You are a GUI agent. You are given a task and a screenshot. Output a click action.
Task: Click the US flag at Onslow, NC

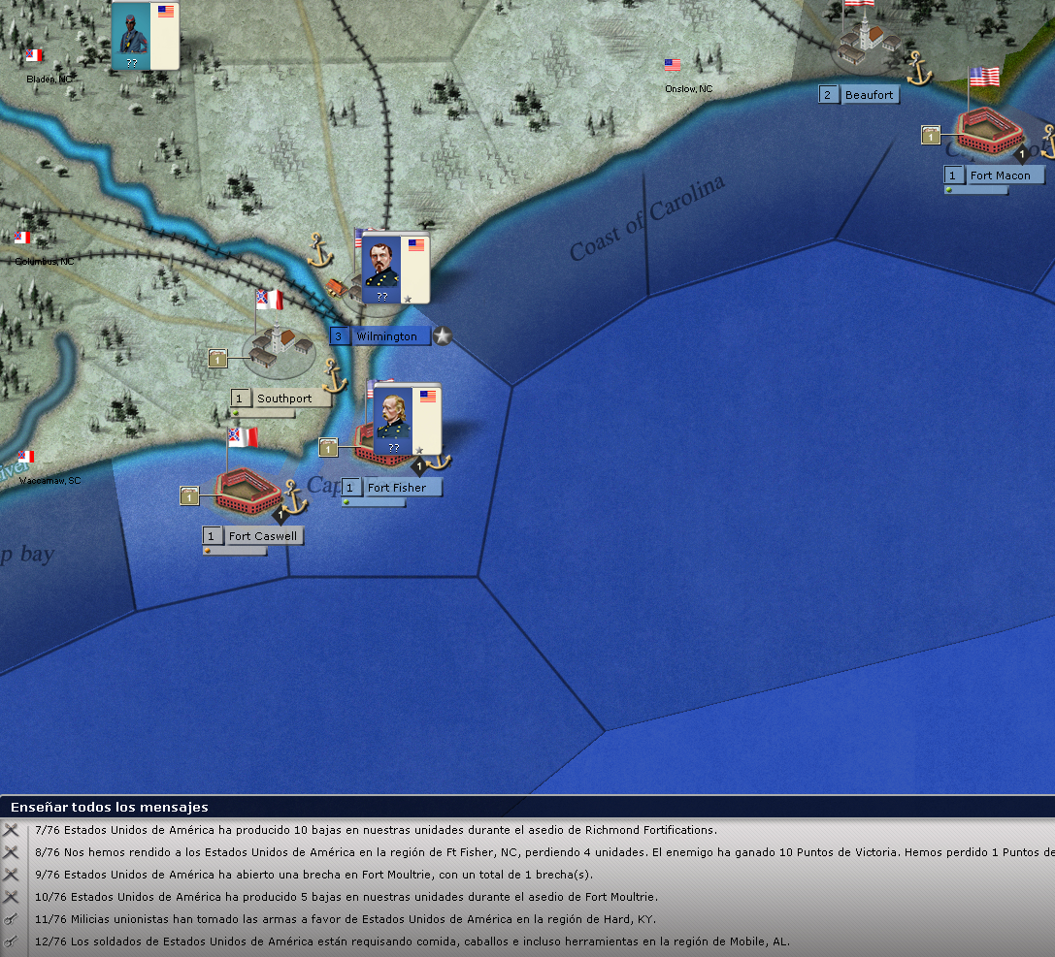pyautogui.click(x=673, y=65)
